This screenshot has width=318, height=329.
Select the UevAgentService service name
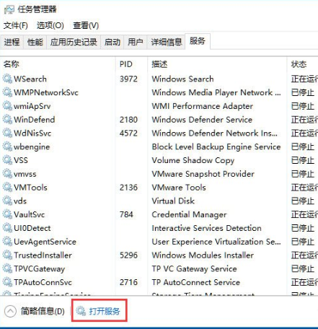point(45,242)
